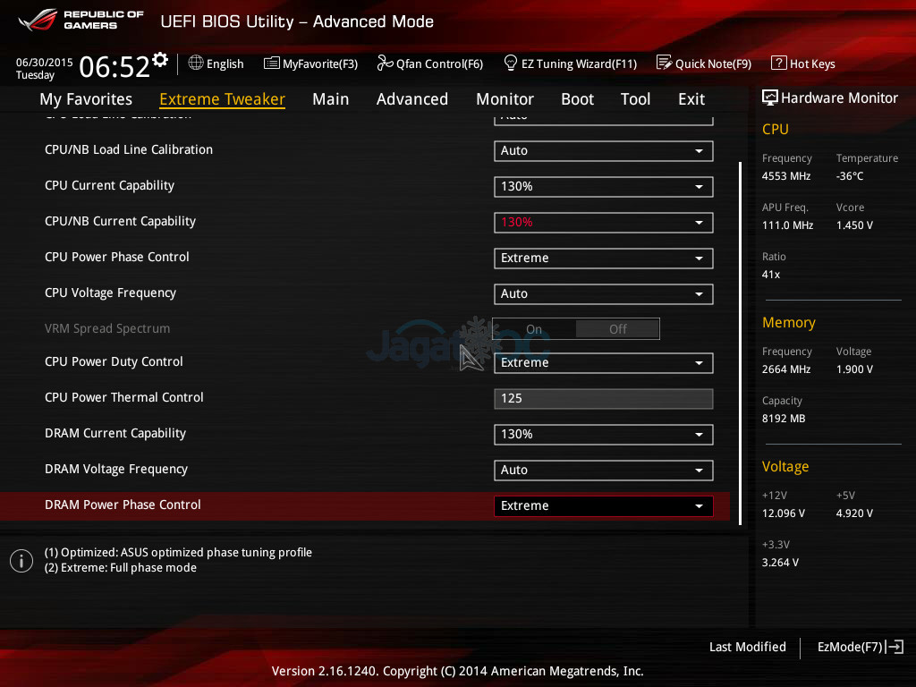Switch to the Monitor tab

[x=505, y=99]
